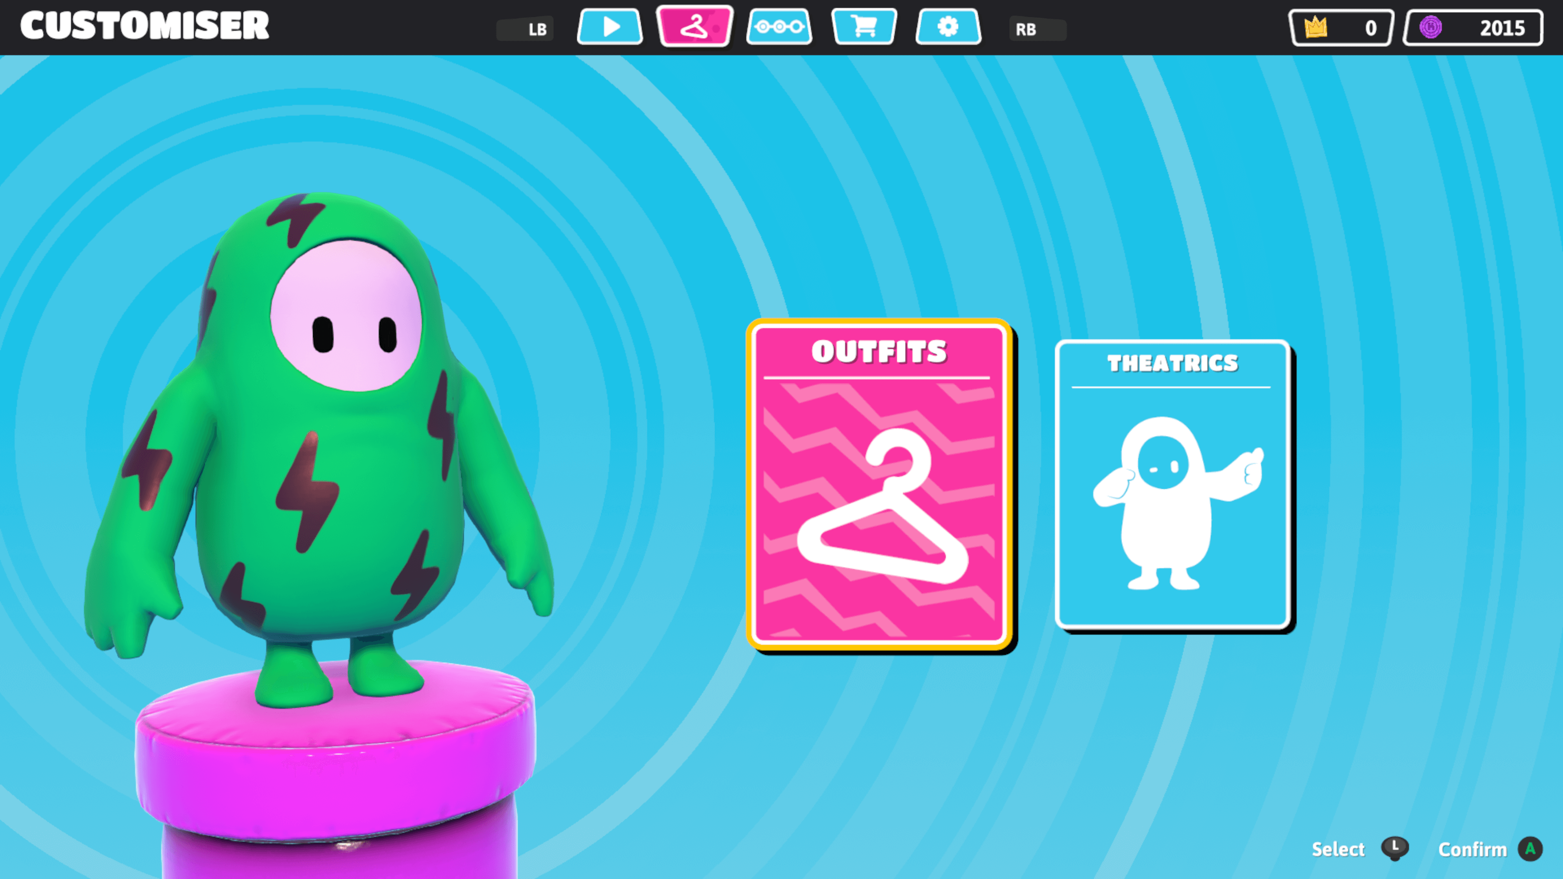This screenshot has width=1563, height=879.
Task: Select the pink hanger Customiser tab
Action: (695, 27)
